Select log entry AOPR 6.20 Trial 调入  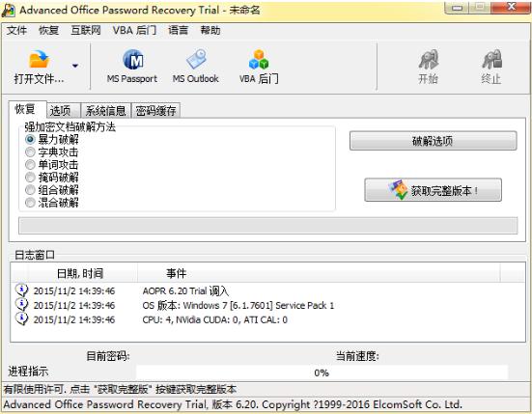pyautogui.click(x=185, y=290)
